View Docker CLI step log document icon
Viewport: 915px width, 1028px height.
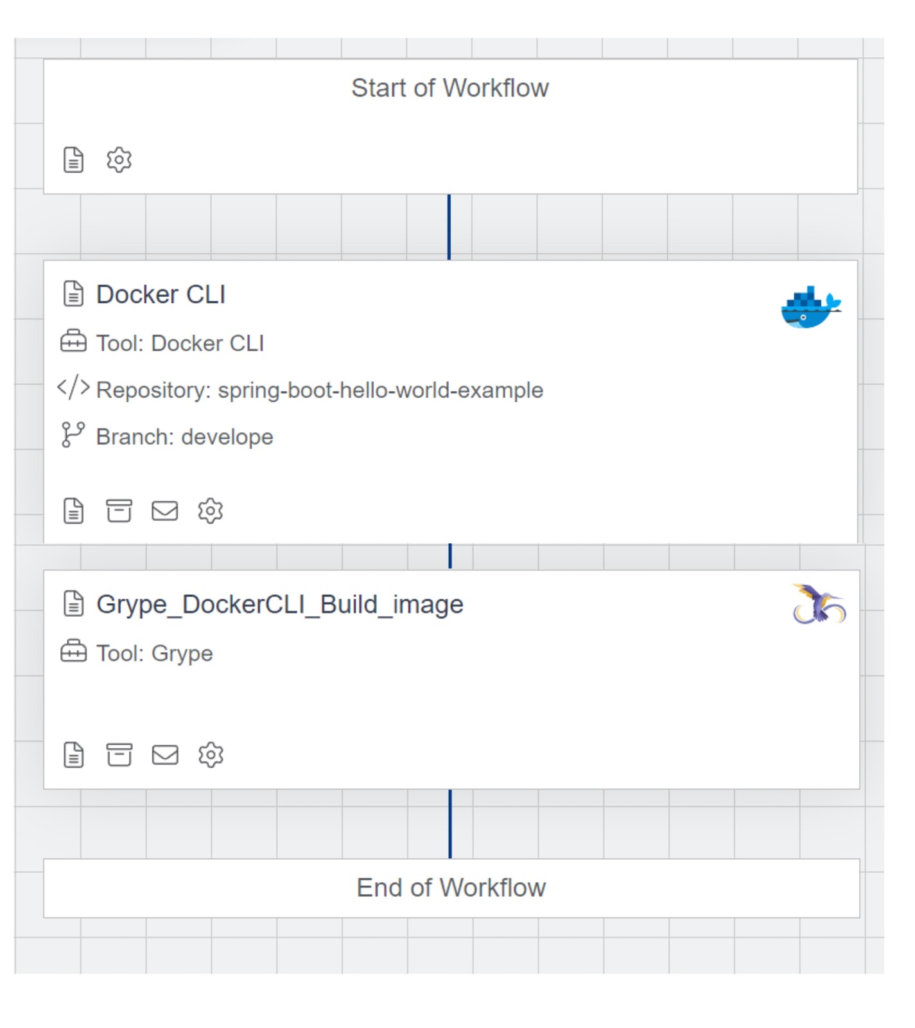coord(73,511)
